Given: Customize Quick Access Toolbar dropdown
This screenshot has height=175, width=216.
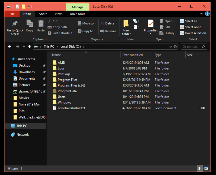Looking at the screenshot, I should [x=28, y=7].
